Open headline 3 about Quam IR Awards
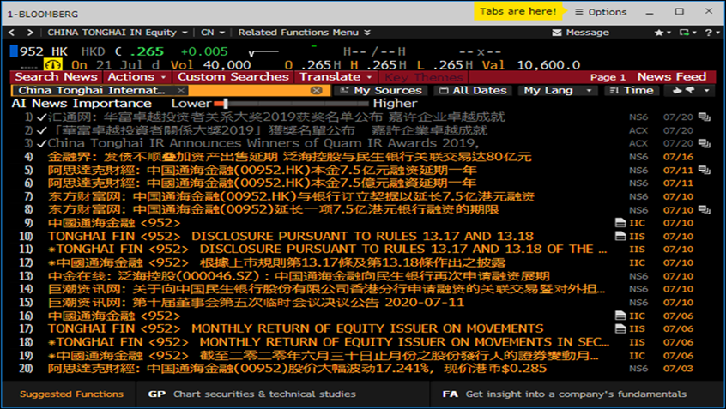This screenshot has width=726, height=409. pos(263,143)
